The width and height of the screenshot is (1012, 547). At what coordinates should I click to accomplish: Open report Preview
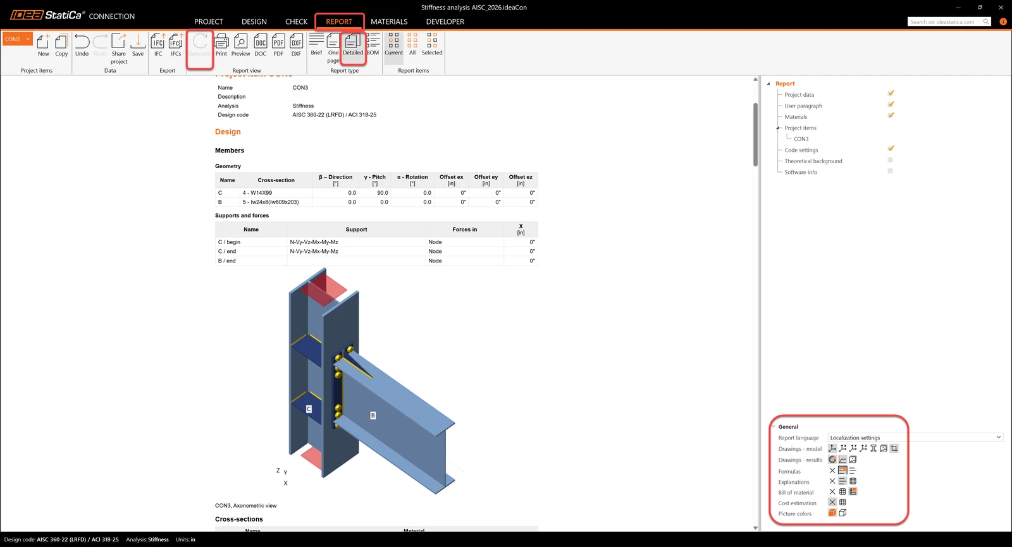241,46
